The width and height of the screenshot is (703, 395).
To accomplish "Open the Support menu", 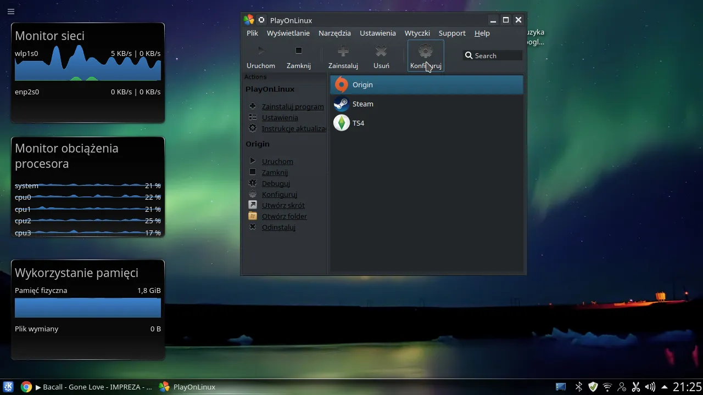I will click(452, 33).
